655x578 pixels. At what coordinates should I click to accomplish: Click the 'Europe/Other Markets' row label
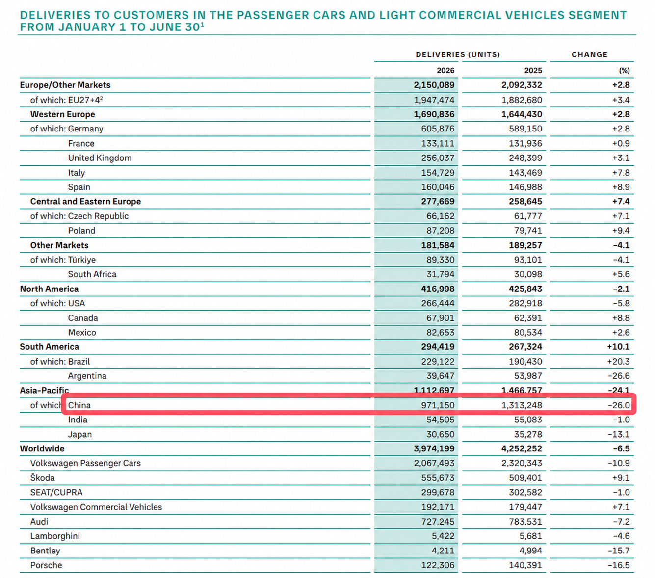(x=65, y=85)
